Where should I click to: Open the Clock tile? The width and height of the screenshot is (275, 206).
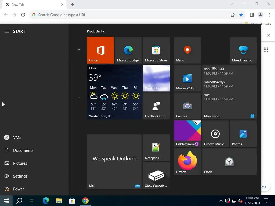(229, 162)
